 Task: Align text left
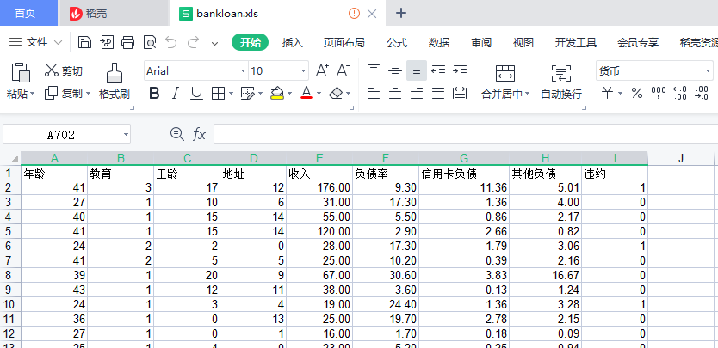(x=374, y=94)
